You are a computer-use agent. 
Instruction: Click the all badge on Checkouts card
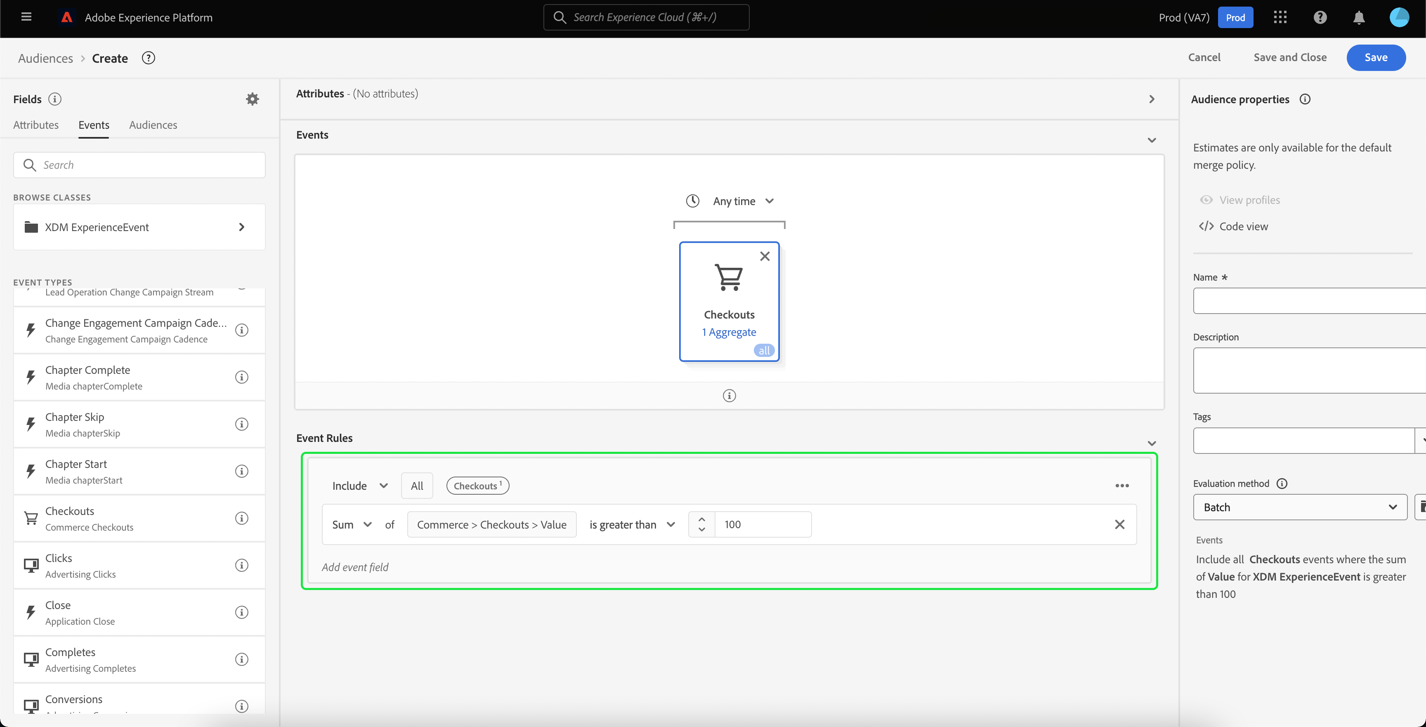point(764,350)
